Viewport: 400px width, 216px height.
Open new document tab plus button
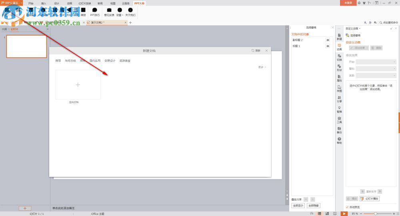[x=130, y=23]
